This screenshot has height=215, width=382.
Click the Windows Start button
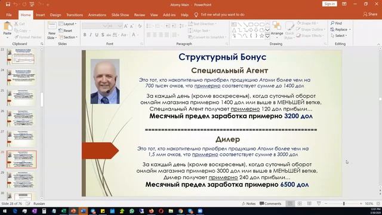pos(5,211)
